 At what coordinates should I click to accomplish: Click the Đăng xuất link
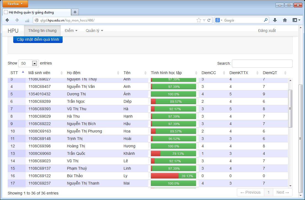click(267, 31)
